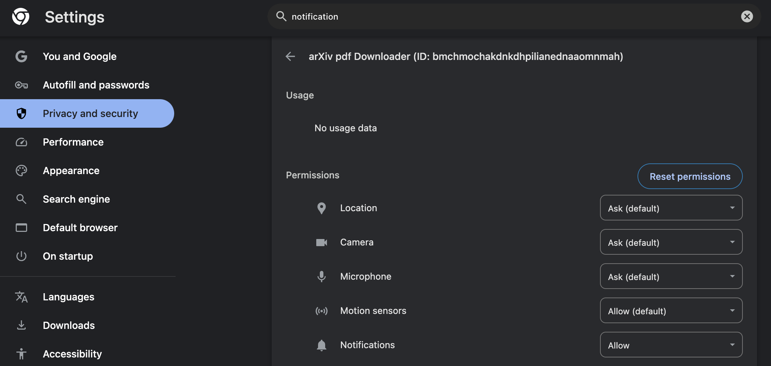Click the Google G icon in sidebar
Screen dimensions: 771x366
pyautogui.click(x=21, y=56)
